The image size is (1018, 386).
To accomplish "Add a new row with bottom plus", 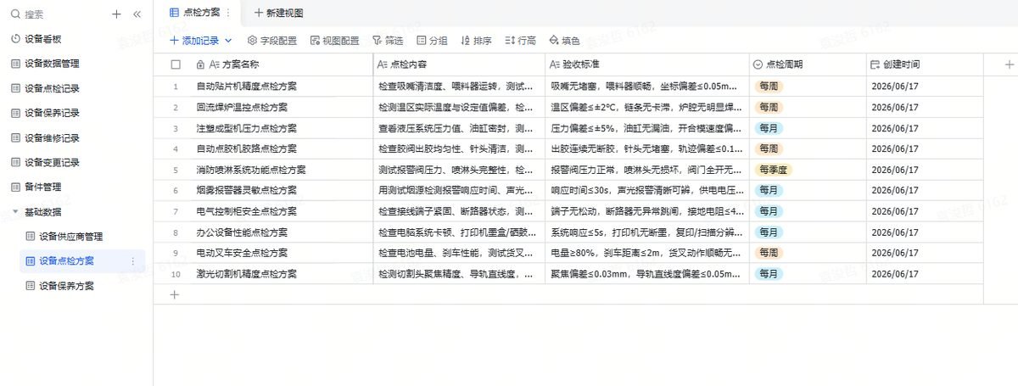I will 175,294.
